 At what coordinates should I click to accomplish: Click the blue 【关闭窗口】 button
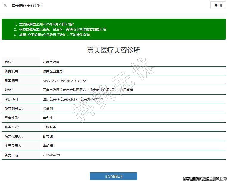(113, 177)
